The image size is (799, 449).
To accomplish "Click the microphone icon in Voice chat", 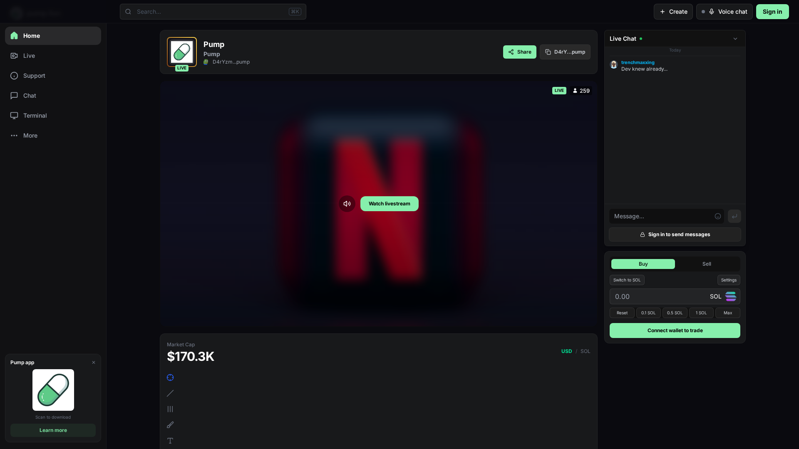I will coord(712,12).
